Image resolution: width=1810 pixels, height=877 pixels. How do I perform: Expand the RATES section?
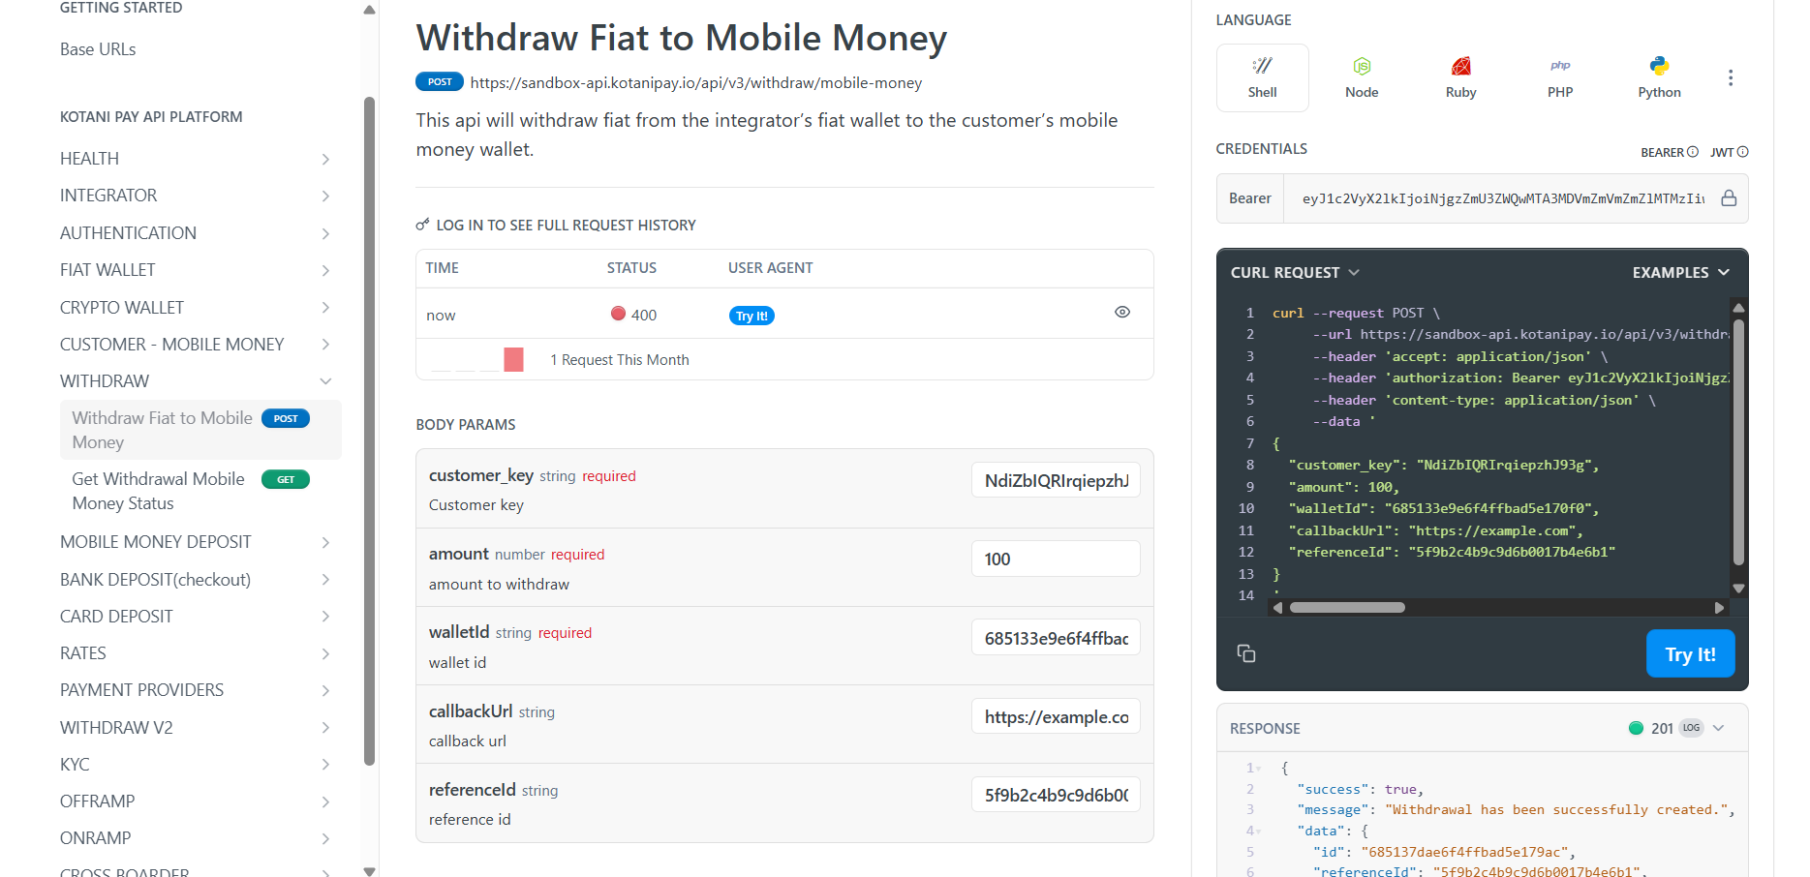(x=196, y=653)
